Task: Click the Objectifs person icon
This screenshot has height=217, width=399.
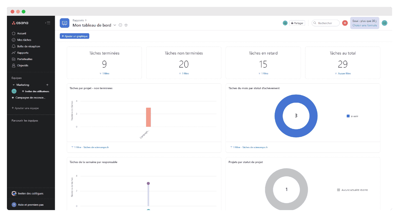Action: pos(14,66)
